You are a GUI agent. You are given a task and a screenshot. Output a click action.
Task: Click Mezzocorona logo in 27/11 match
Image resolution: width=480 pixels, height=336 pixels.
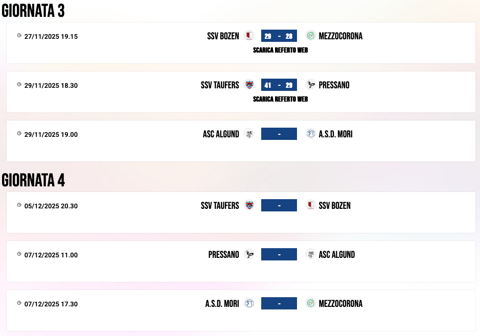pos(310,36)
